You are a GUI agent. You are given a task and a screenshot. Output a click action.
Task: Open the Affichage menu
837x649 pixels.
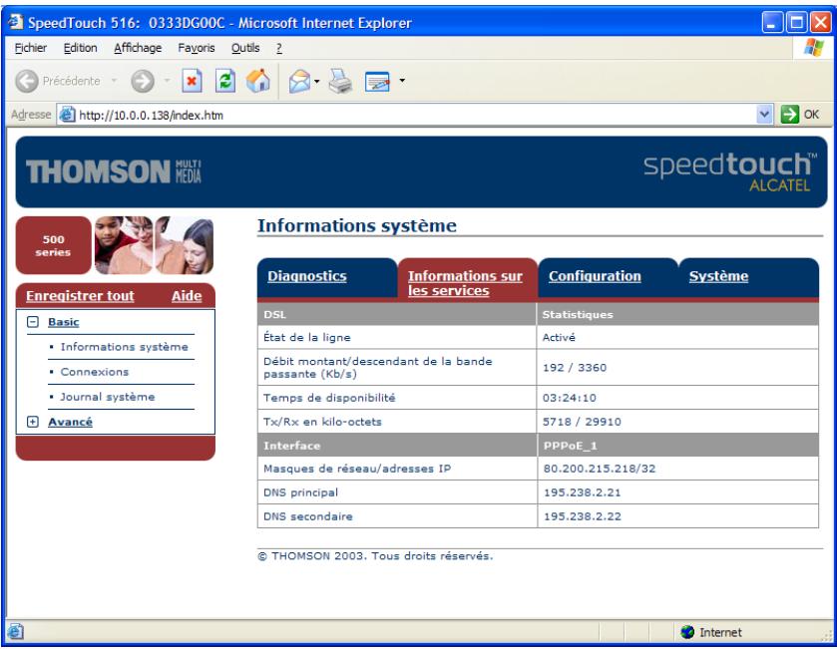coord(138,48)
